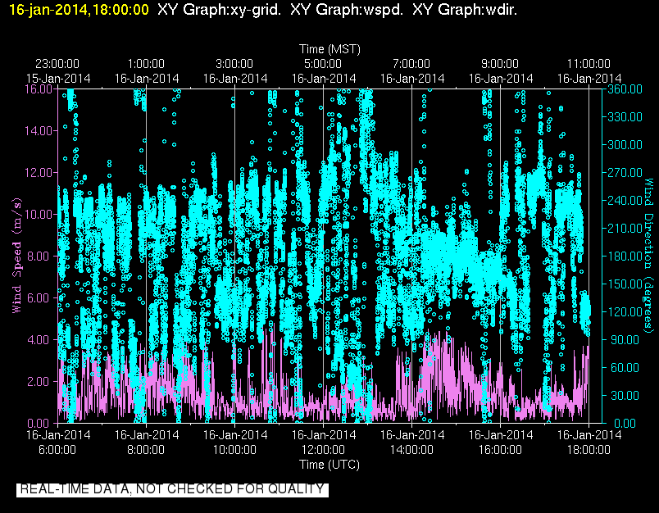Click the XY Graph:xy-grid. title label
The image size is (659, 513).
point(220,9)
